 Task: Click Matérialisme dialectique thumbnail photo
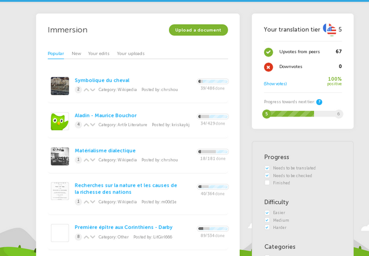pos(60,156)
